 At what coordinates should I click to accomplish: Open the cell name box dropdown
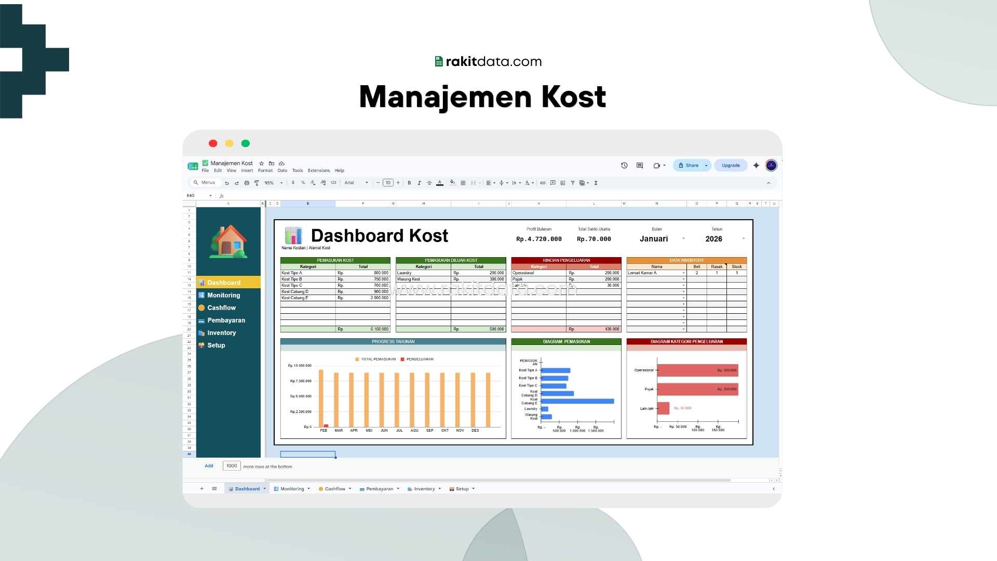[x=210, y=196]
